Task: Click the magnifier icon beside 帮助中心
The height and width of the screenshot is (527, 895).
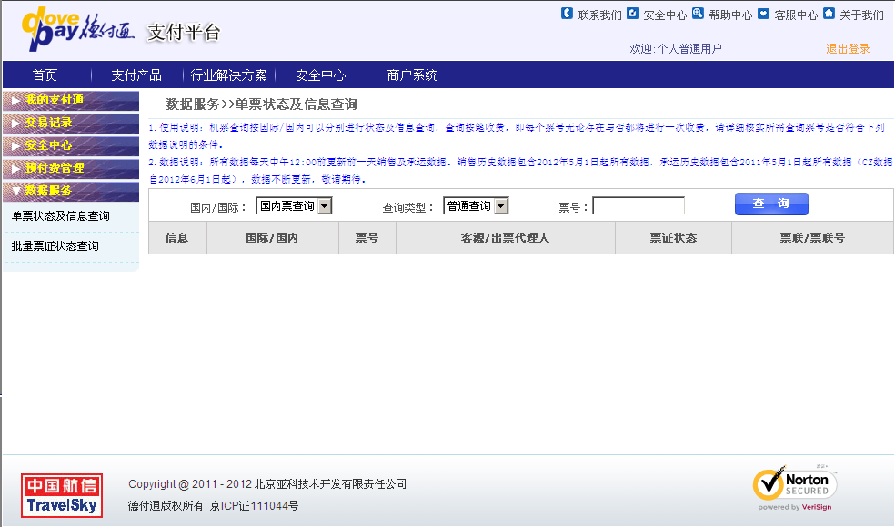Action: pos(698,14)
